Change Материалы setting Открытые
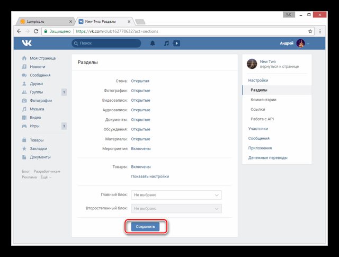 coord(140,139)
